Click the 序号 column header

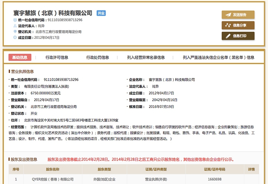click(16, 169)
